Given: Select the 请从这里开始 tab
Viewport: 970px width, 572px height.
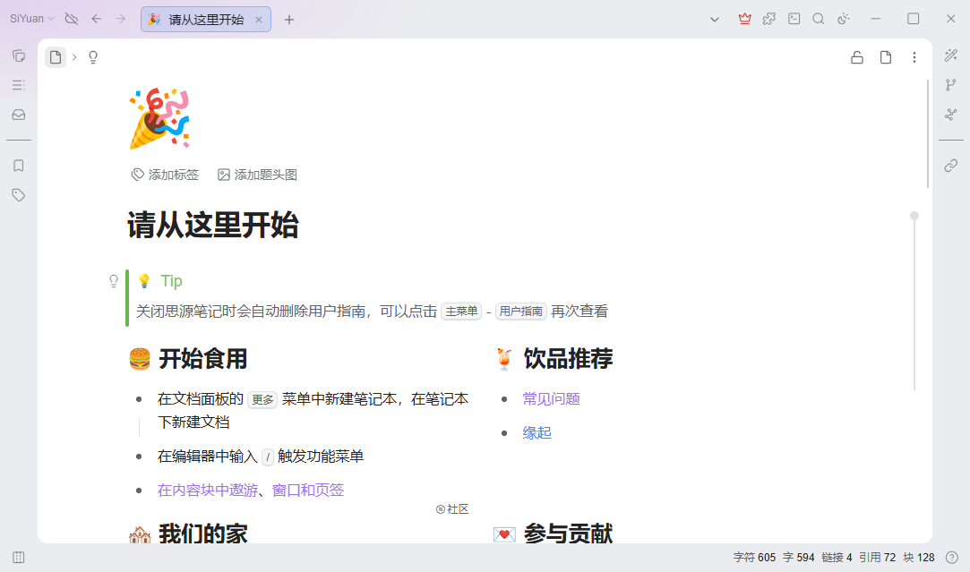Looking at the screenshot, I should [205, 19].
